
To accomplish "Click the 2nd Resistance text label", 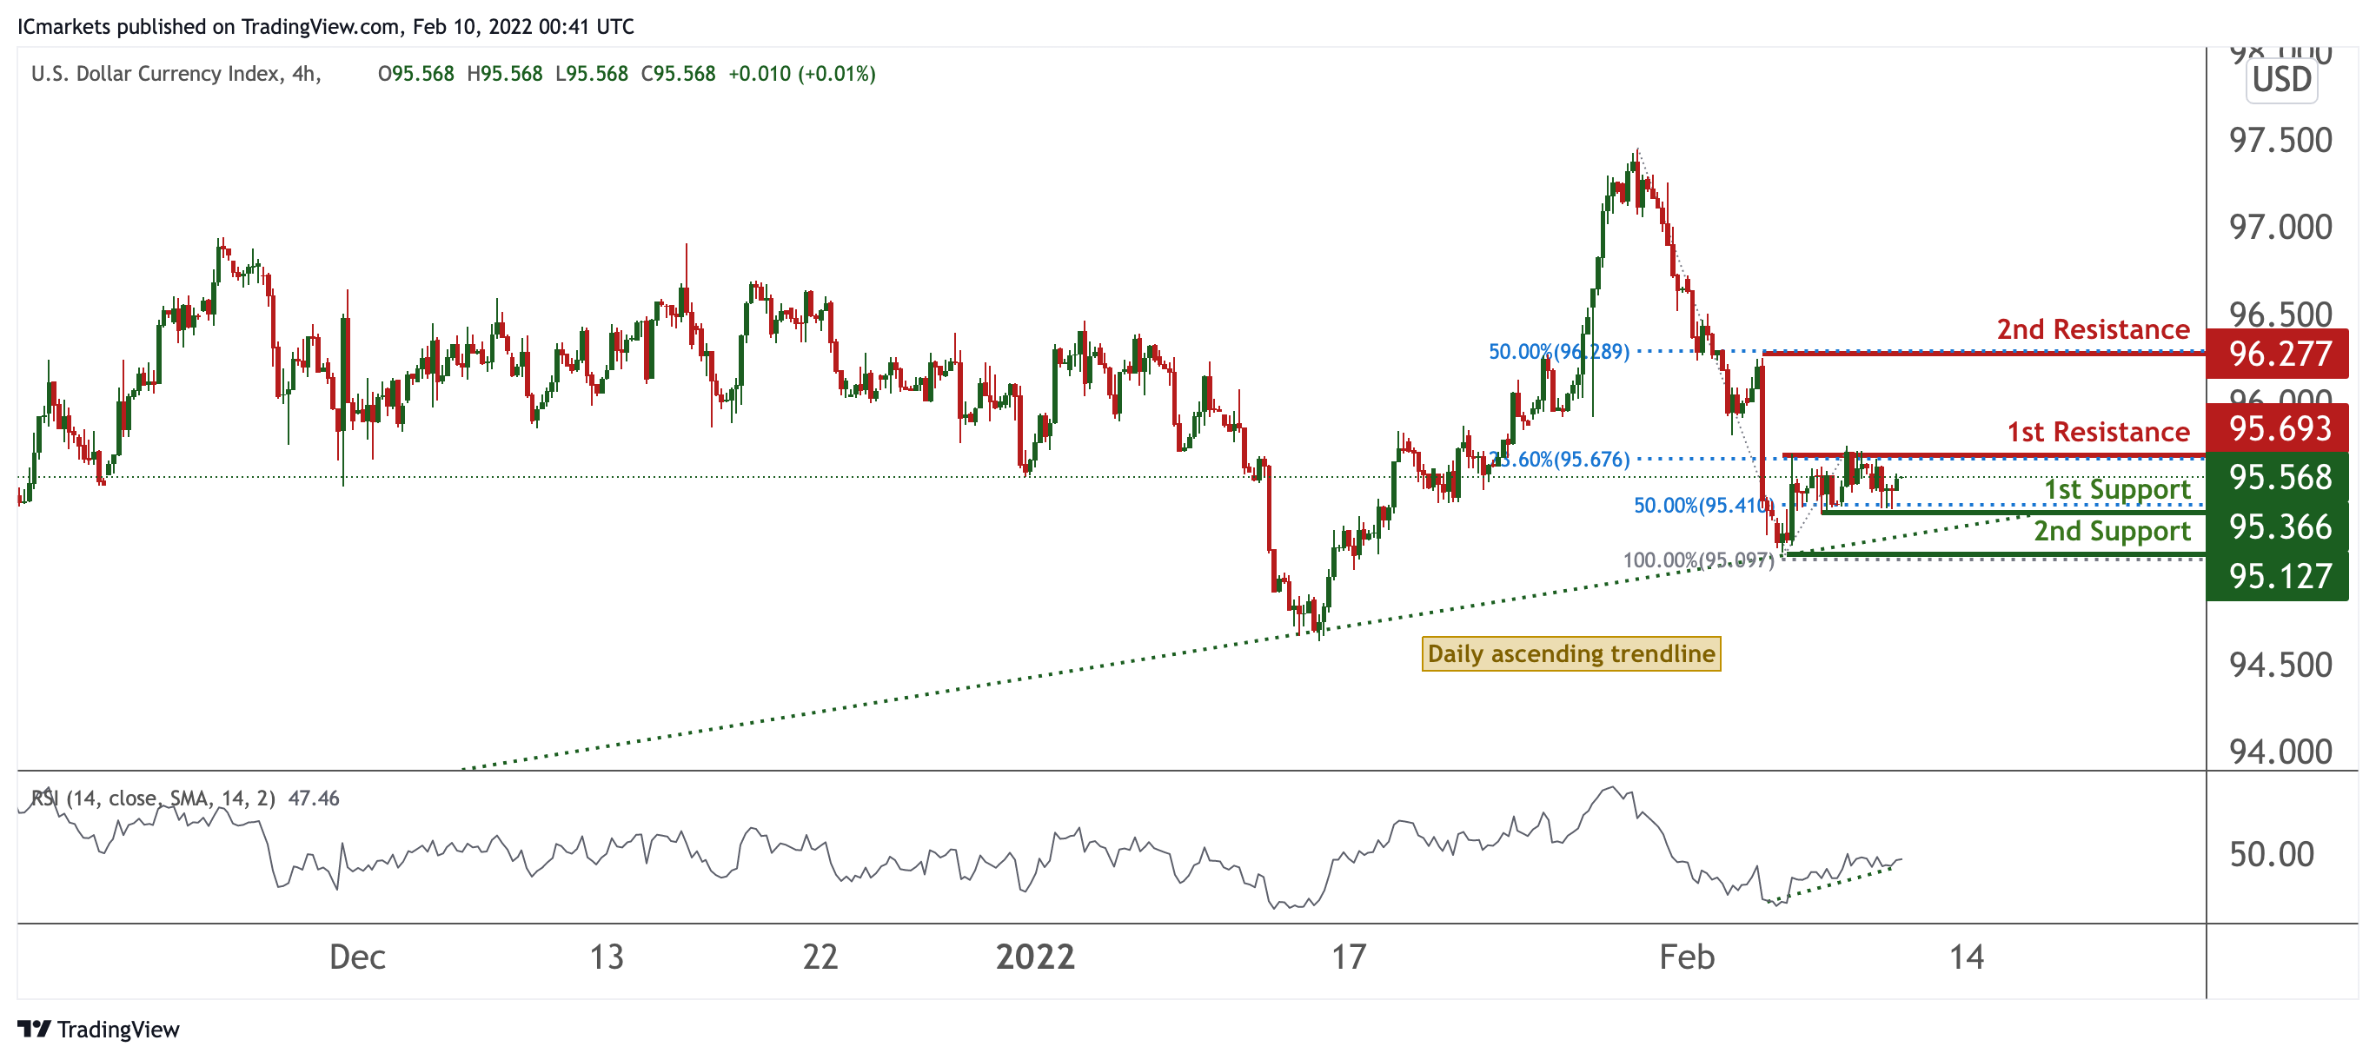I will coord(2093,329).
